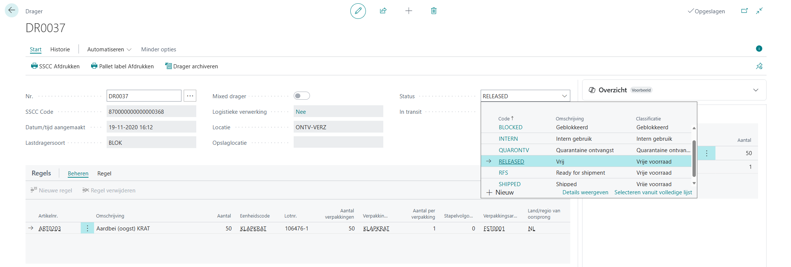This screenshot has width=791, height=267.
Task: Click Drager archiveren button
Action: 191,66
